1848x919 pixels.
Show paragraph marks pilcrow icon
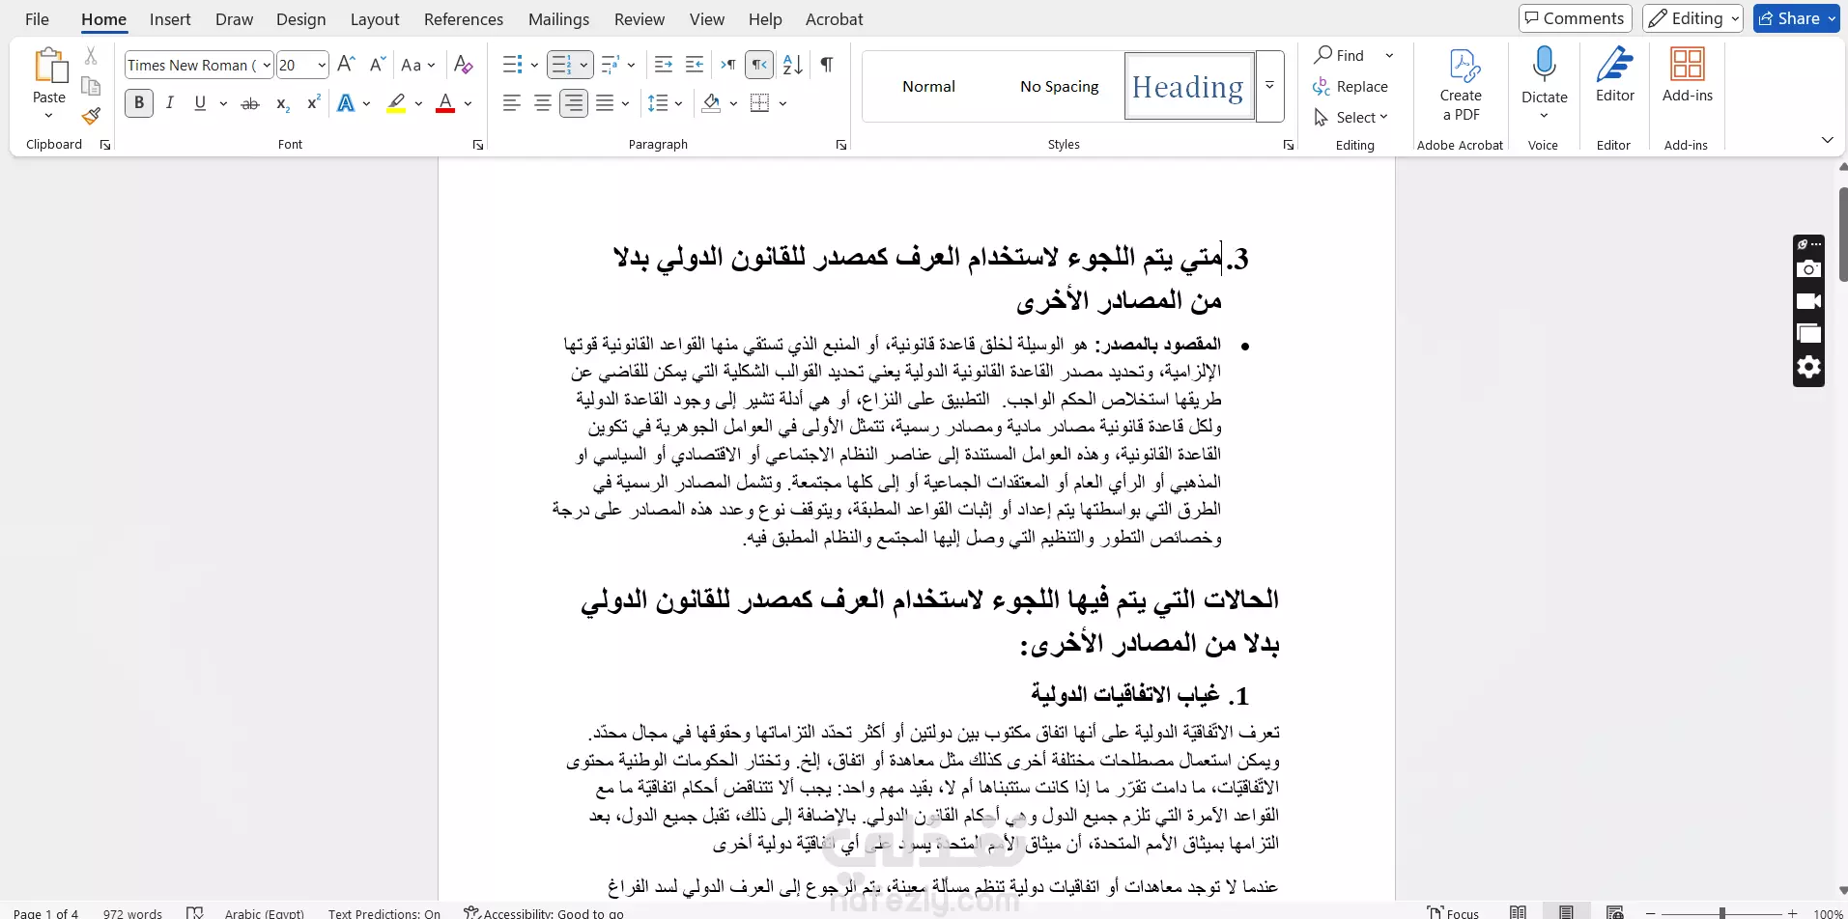(x=827, y=65)
